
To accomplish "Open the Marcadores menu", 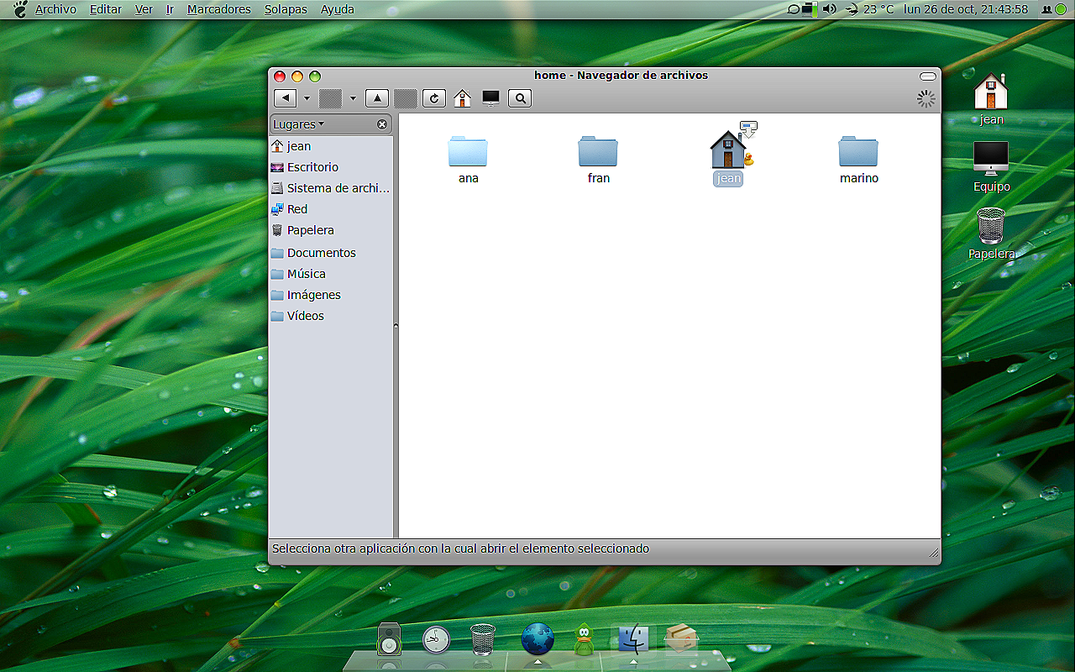I will [218, 9].
